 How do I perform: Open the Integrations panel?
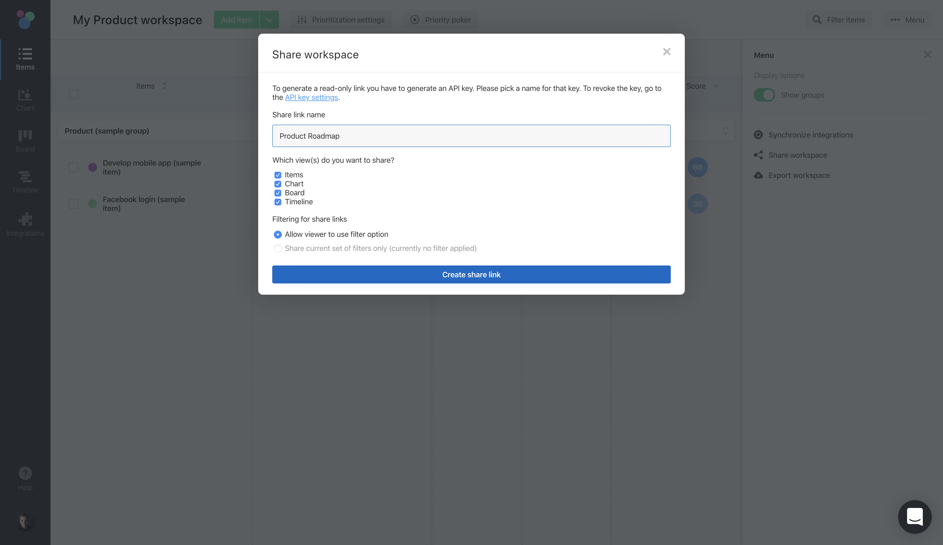(25, 224)
